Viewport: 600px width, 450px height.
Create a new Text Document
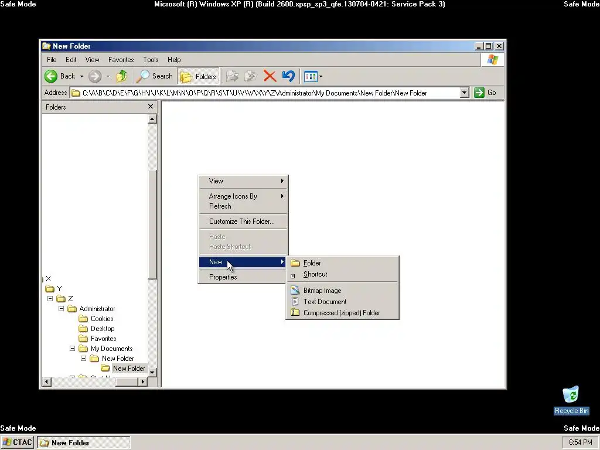[342, 302]
